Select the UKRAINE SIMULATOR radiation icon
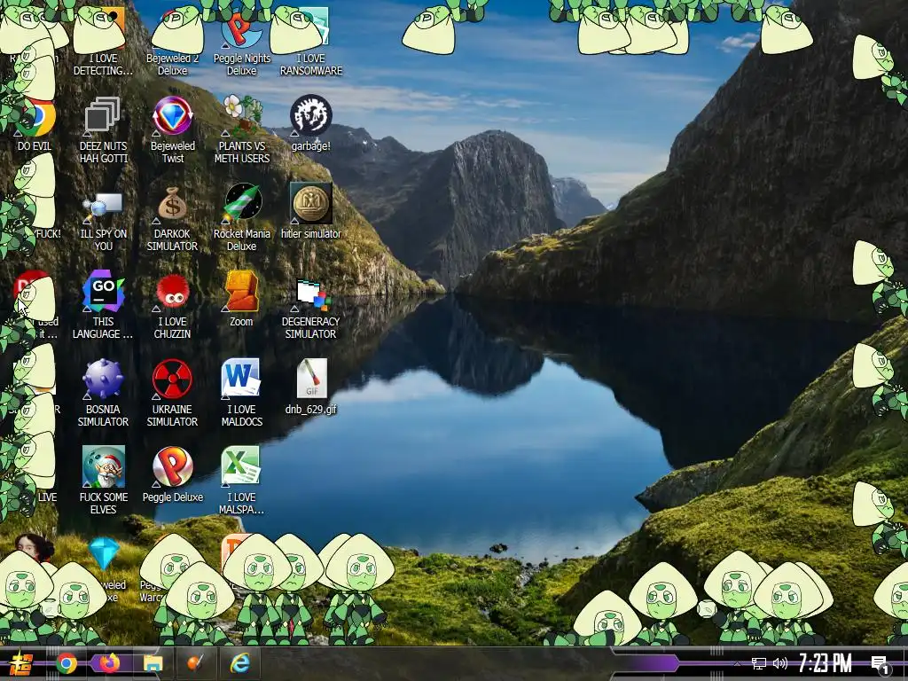The width and height of the screenshot is (908, 681). pyautogui.click(x=172, y=380)
